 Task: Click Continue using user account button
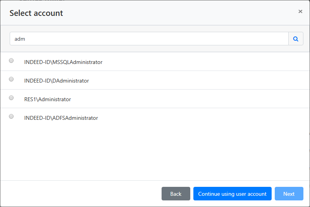232,194
